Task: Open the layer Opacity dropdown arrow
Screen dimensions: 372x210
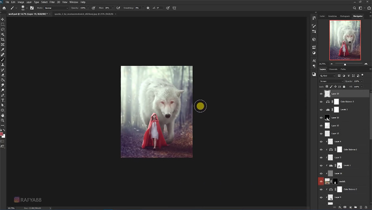Action: (x=362, y=81)
